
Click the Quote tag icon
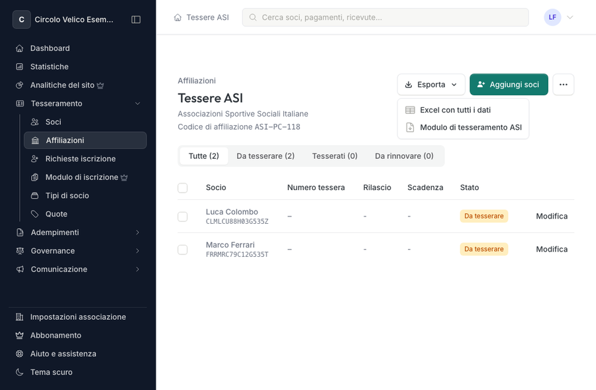pos(34,214)
